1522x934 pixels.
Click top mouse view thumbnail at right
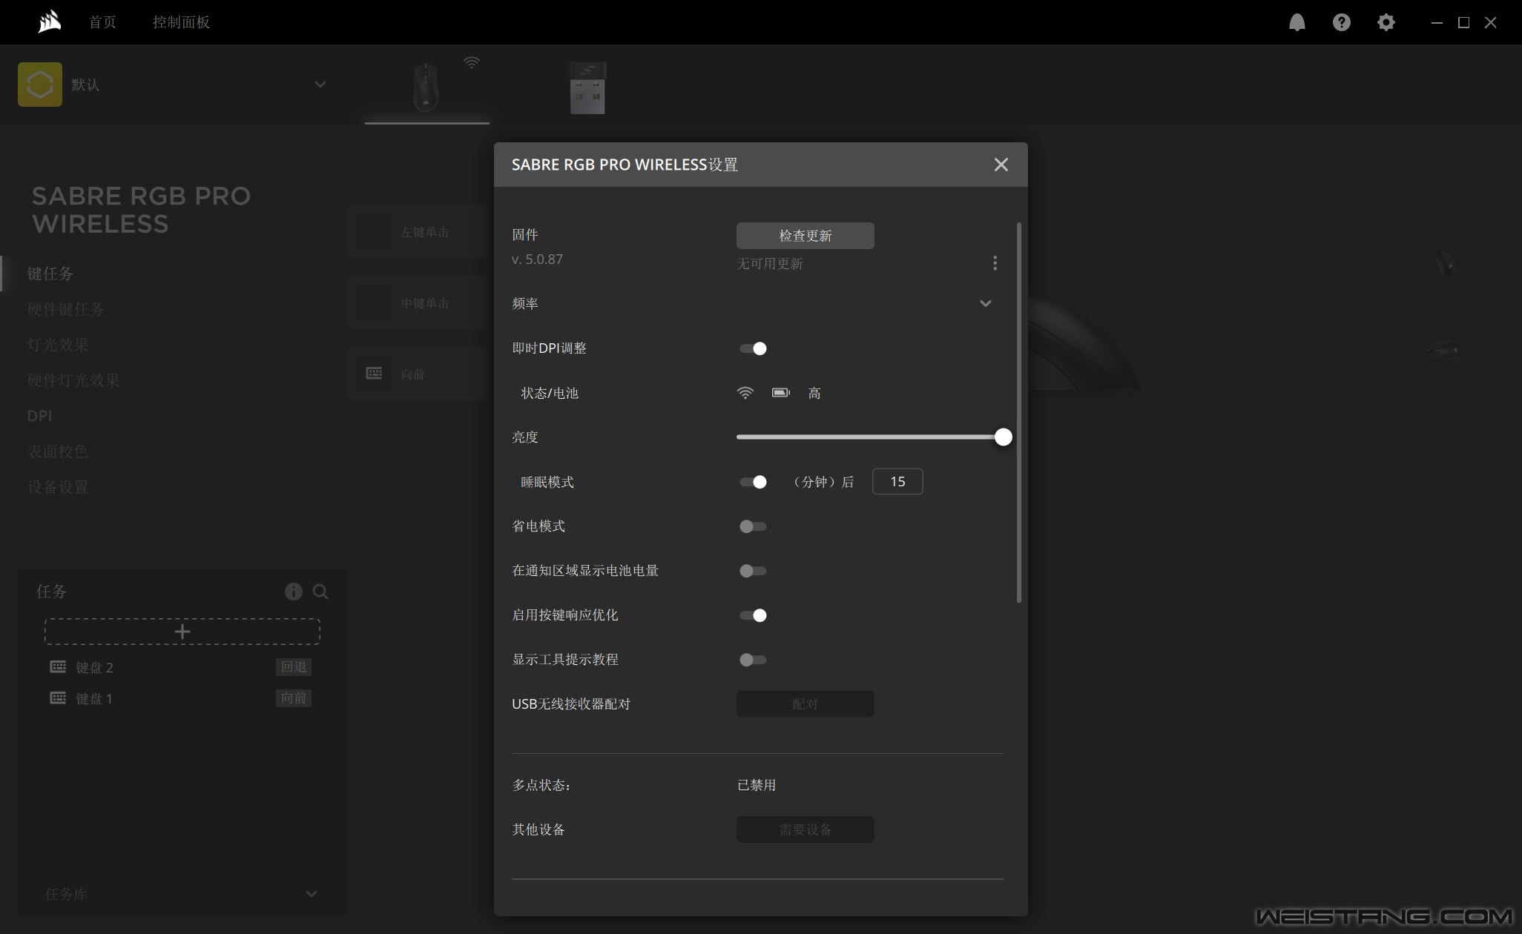[1443, 263]
